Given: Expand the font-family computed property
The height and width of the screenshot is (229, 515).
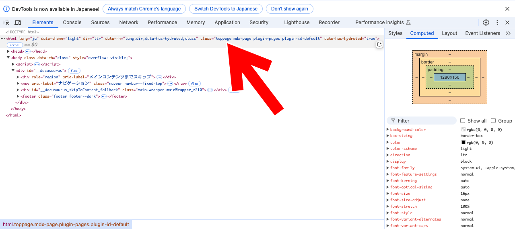Looking at the screenshot, I should [387, 168].
